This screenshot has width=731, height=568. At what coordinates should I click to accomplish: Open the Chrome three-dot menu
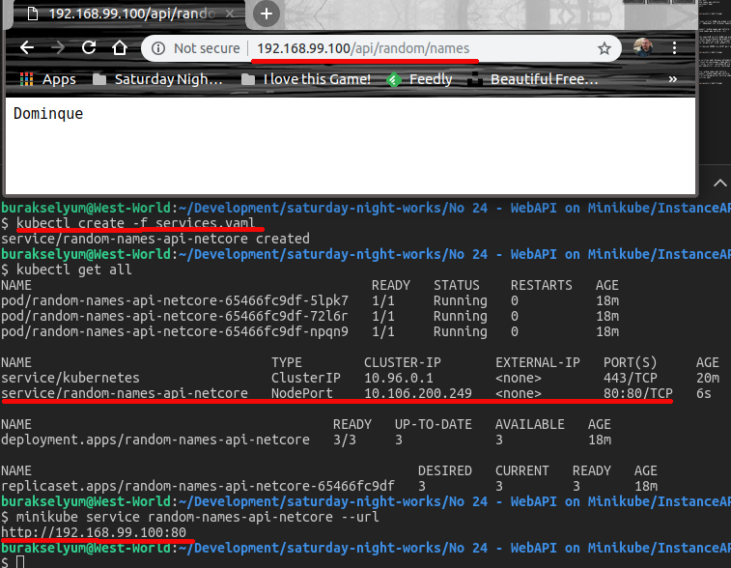675,48
